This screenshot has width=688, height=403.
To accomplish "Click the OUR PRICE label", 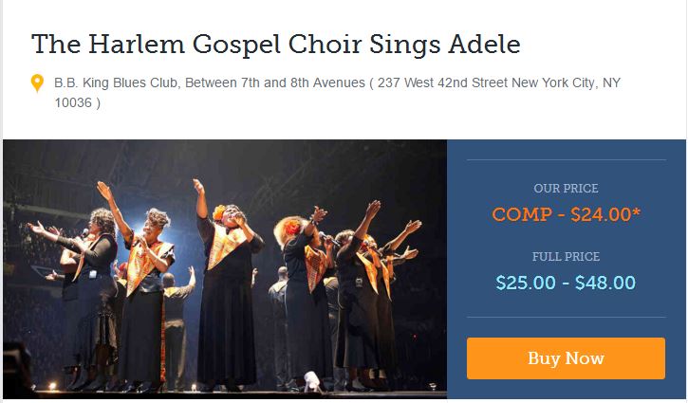I will 566,189.
